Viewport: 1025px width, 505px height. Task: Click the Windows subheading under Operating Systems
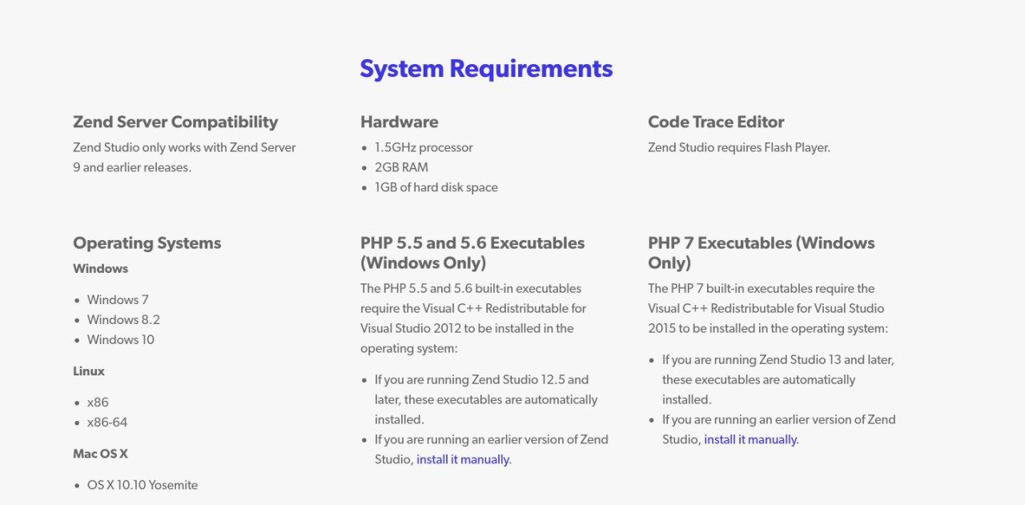(100, 268)
